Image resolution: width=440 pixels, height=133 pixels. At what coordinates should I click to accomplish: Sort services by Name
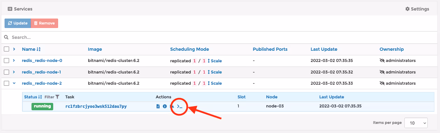[31, 49]
